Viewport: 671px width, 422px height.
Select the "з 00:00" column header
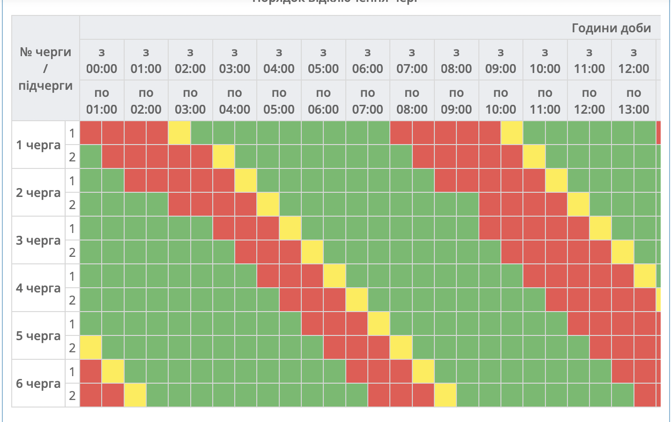click(x=102, y=60)
